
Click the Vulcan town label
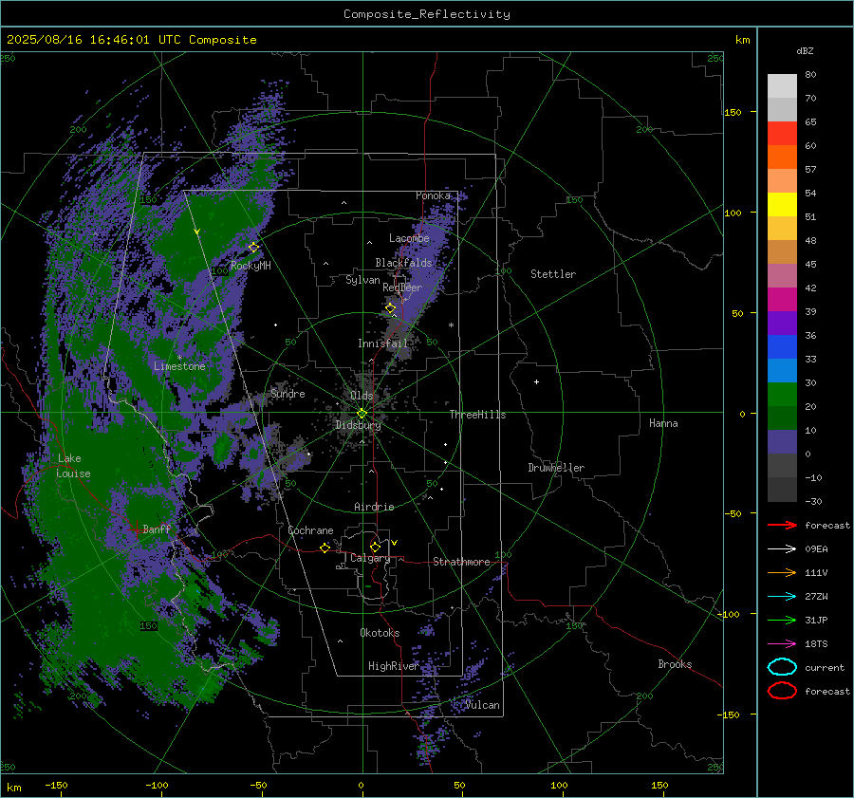pos(482,705)
